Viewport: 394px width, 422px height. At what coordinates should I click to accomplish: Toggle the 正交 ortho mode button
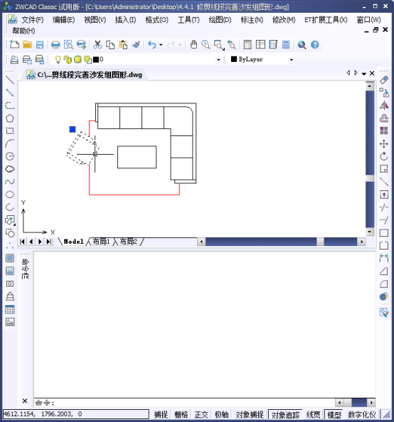201,414
